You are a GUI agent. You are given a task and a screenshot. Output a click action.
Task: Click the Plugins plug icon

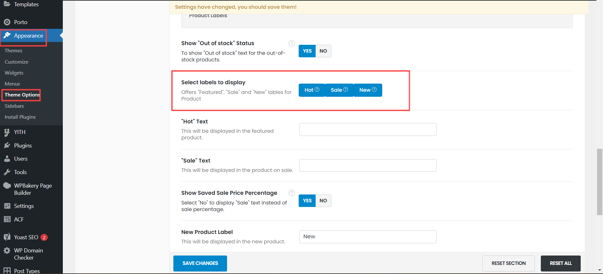click(x=7, y=145)
